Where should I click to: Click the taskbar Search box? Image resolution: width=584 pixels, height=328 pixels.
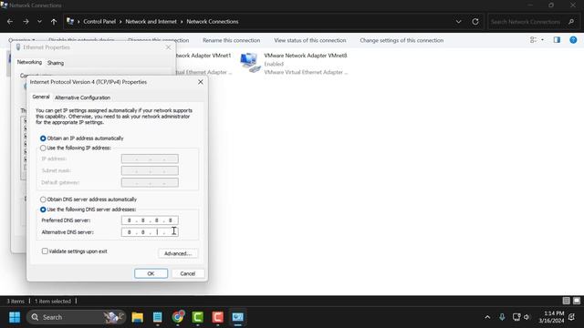click(77, 317)
